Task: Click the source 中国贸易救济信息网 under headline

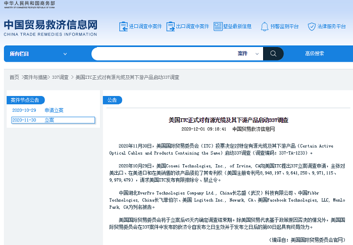Action: pyautogui.click(x=254, y=129)
